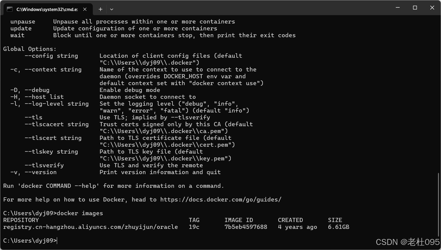This screenshot has height=250, width=441.
Task: Click the '-l, --log-level string' option
Action: 49,104
